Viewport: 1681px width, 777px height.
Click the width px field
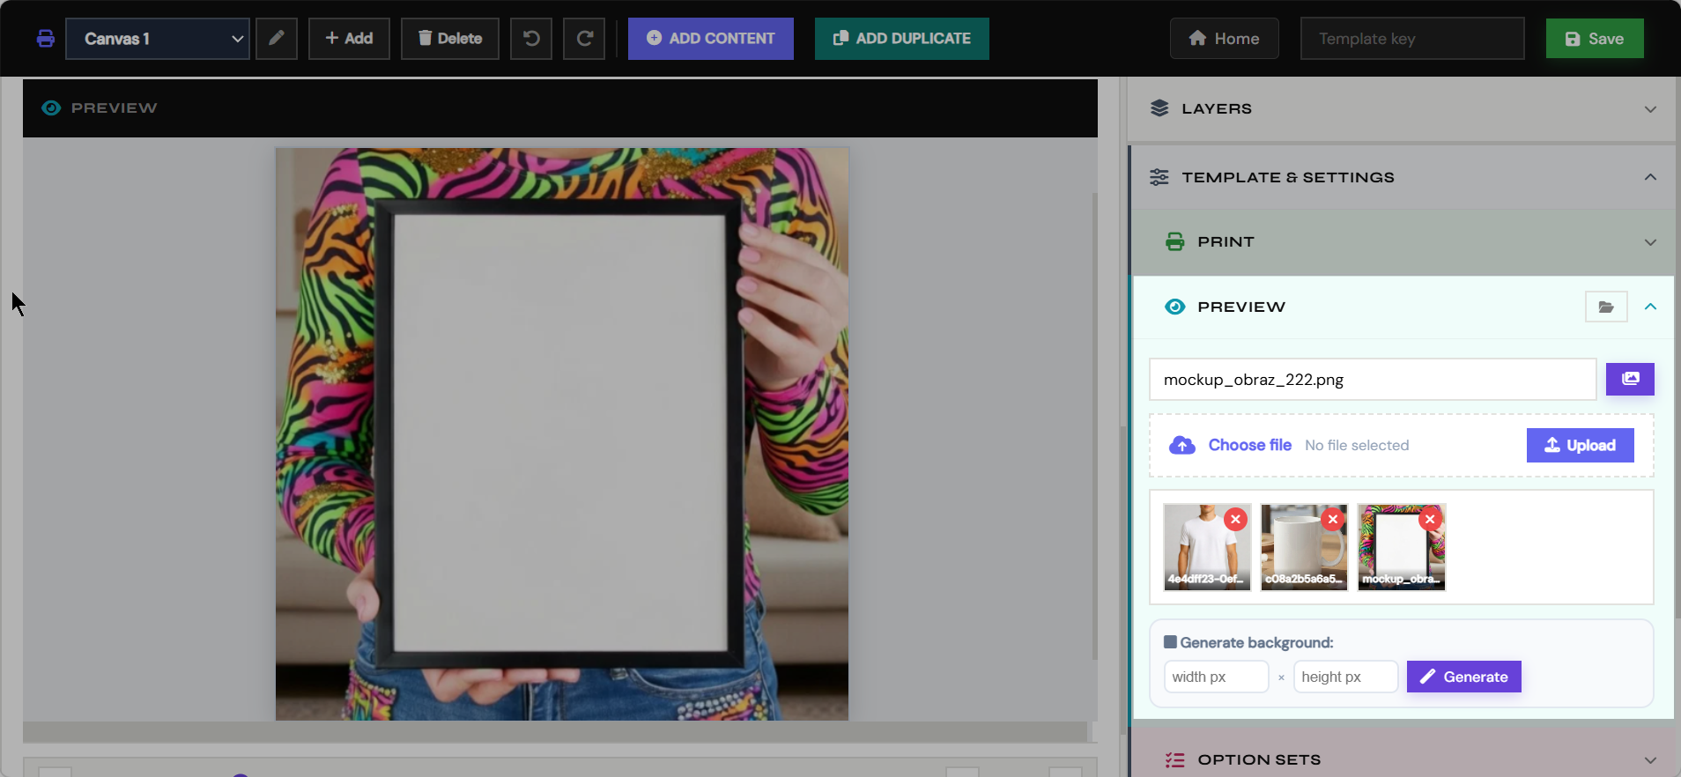point(1216,677)
